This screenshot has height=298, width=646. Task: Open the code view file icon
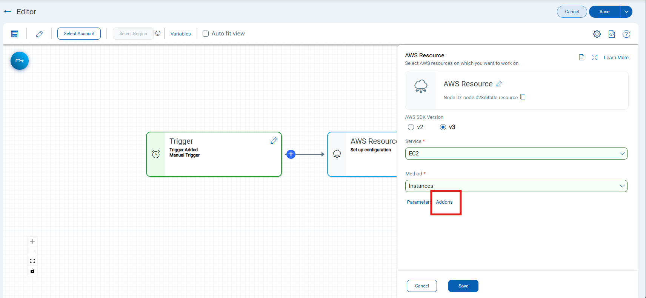612,34
